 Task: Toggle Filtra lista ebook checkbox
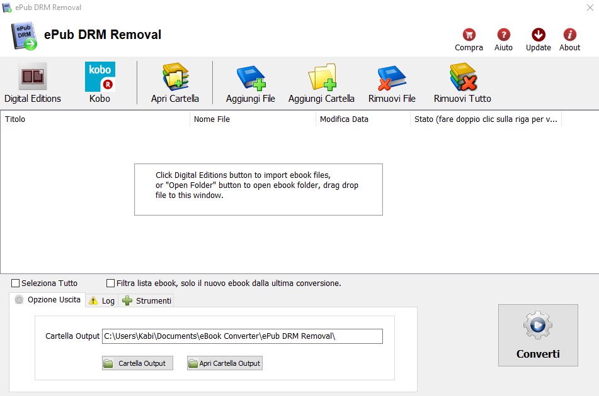coord(110,283)
